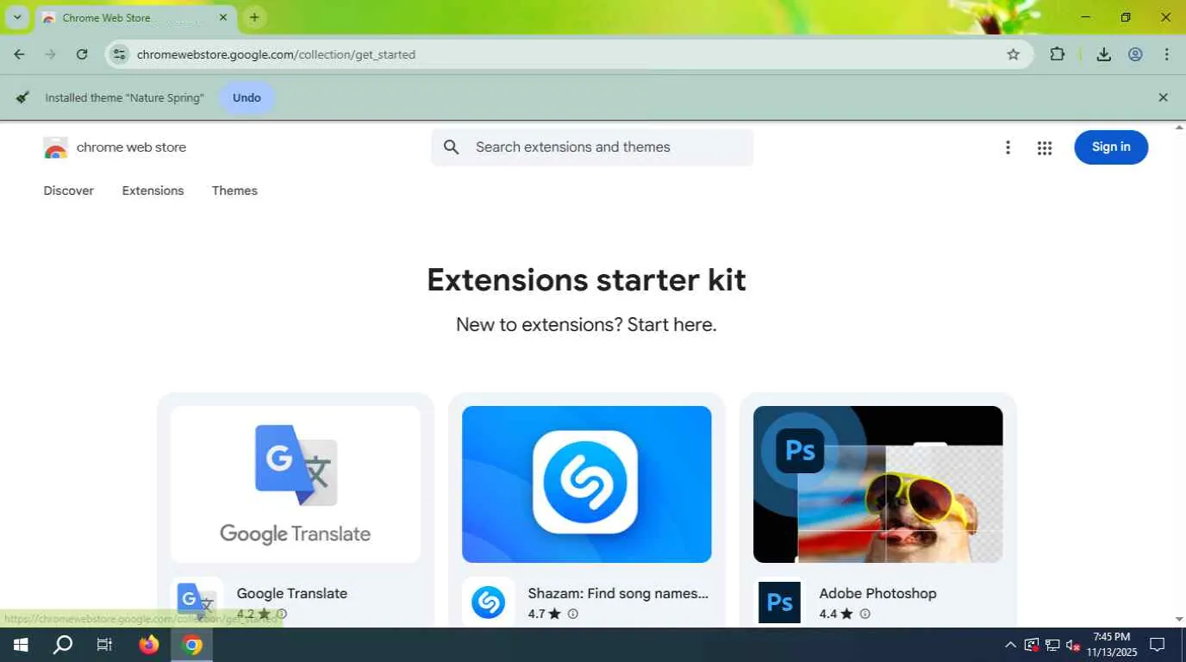Viewport: 1186px width, 662px height.
Task: Reload the current page
Action: point(82,54)
